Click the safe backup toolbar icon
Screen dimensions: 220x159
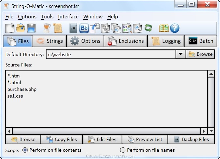73,28
